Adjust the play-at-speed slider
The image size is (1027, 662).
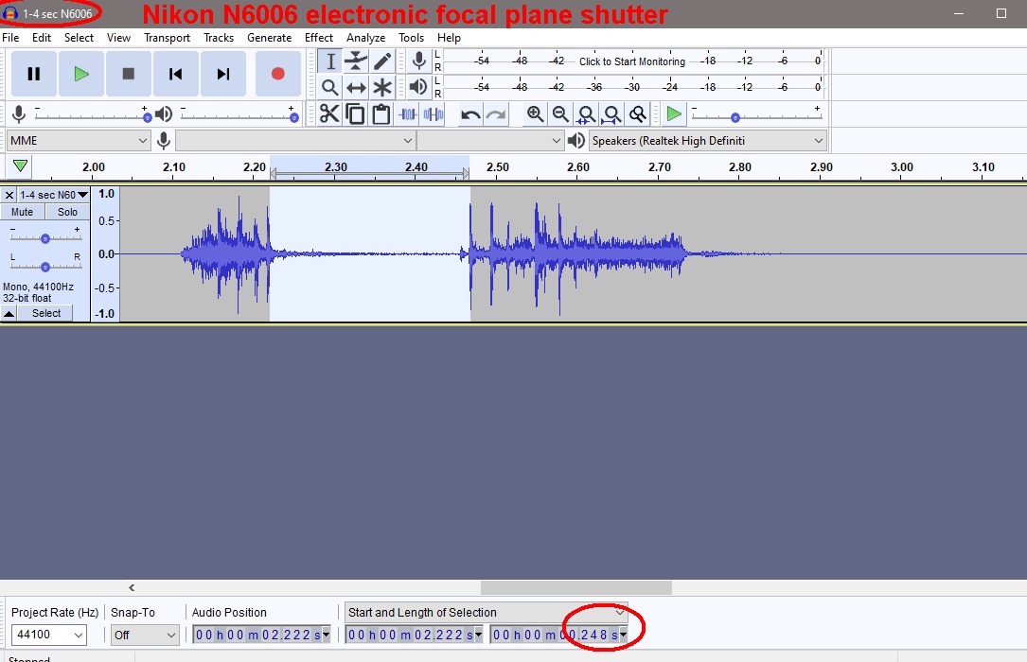(x=756, y=116)
